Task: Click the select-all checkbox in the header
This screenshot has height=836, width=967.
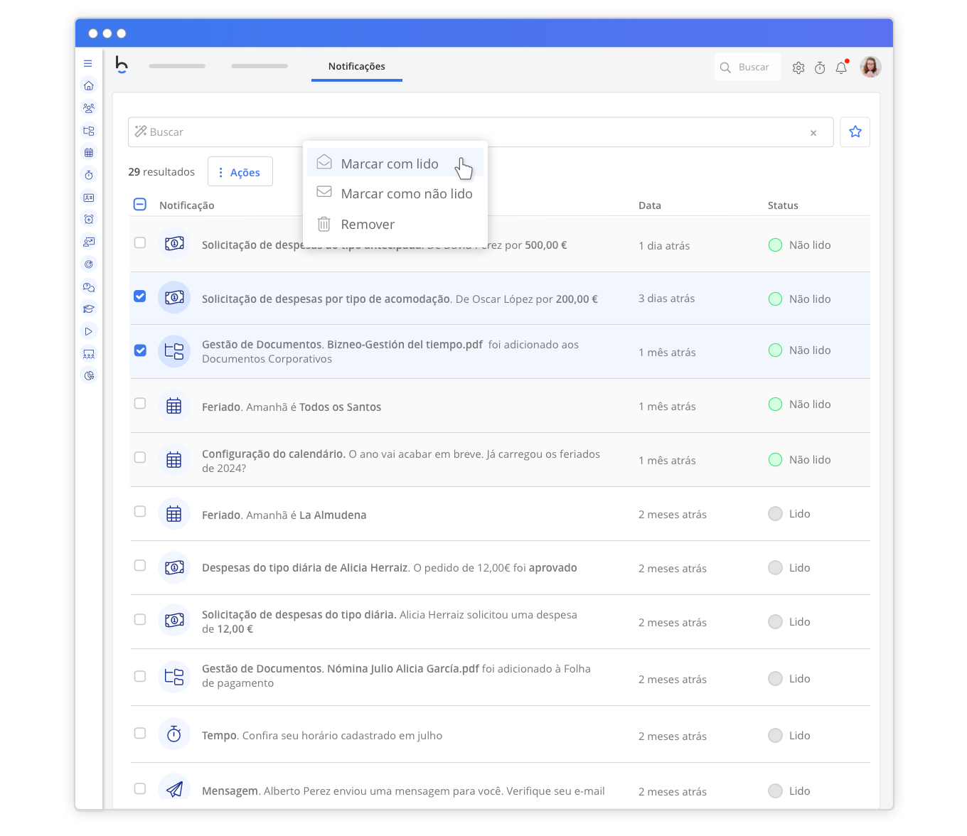Action: (x=140, y=204)
